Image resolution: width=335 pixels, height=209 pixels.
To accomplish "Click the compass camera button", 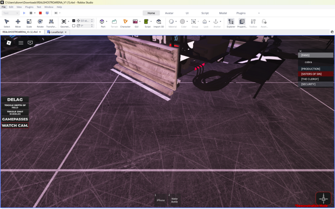I will tap(324, 199).
